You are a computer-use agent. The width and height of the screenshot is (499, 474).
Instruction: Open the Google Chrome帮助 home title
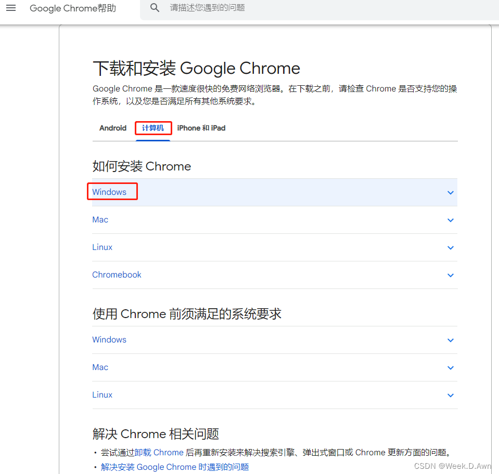73,8
